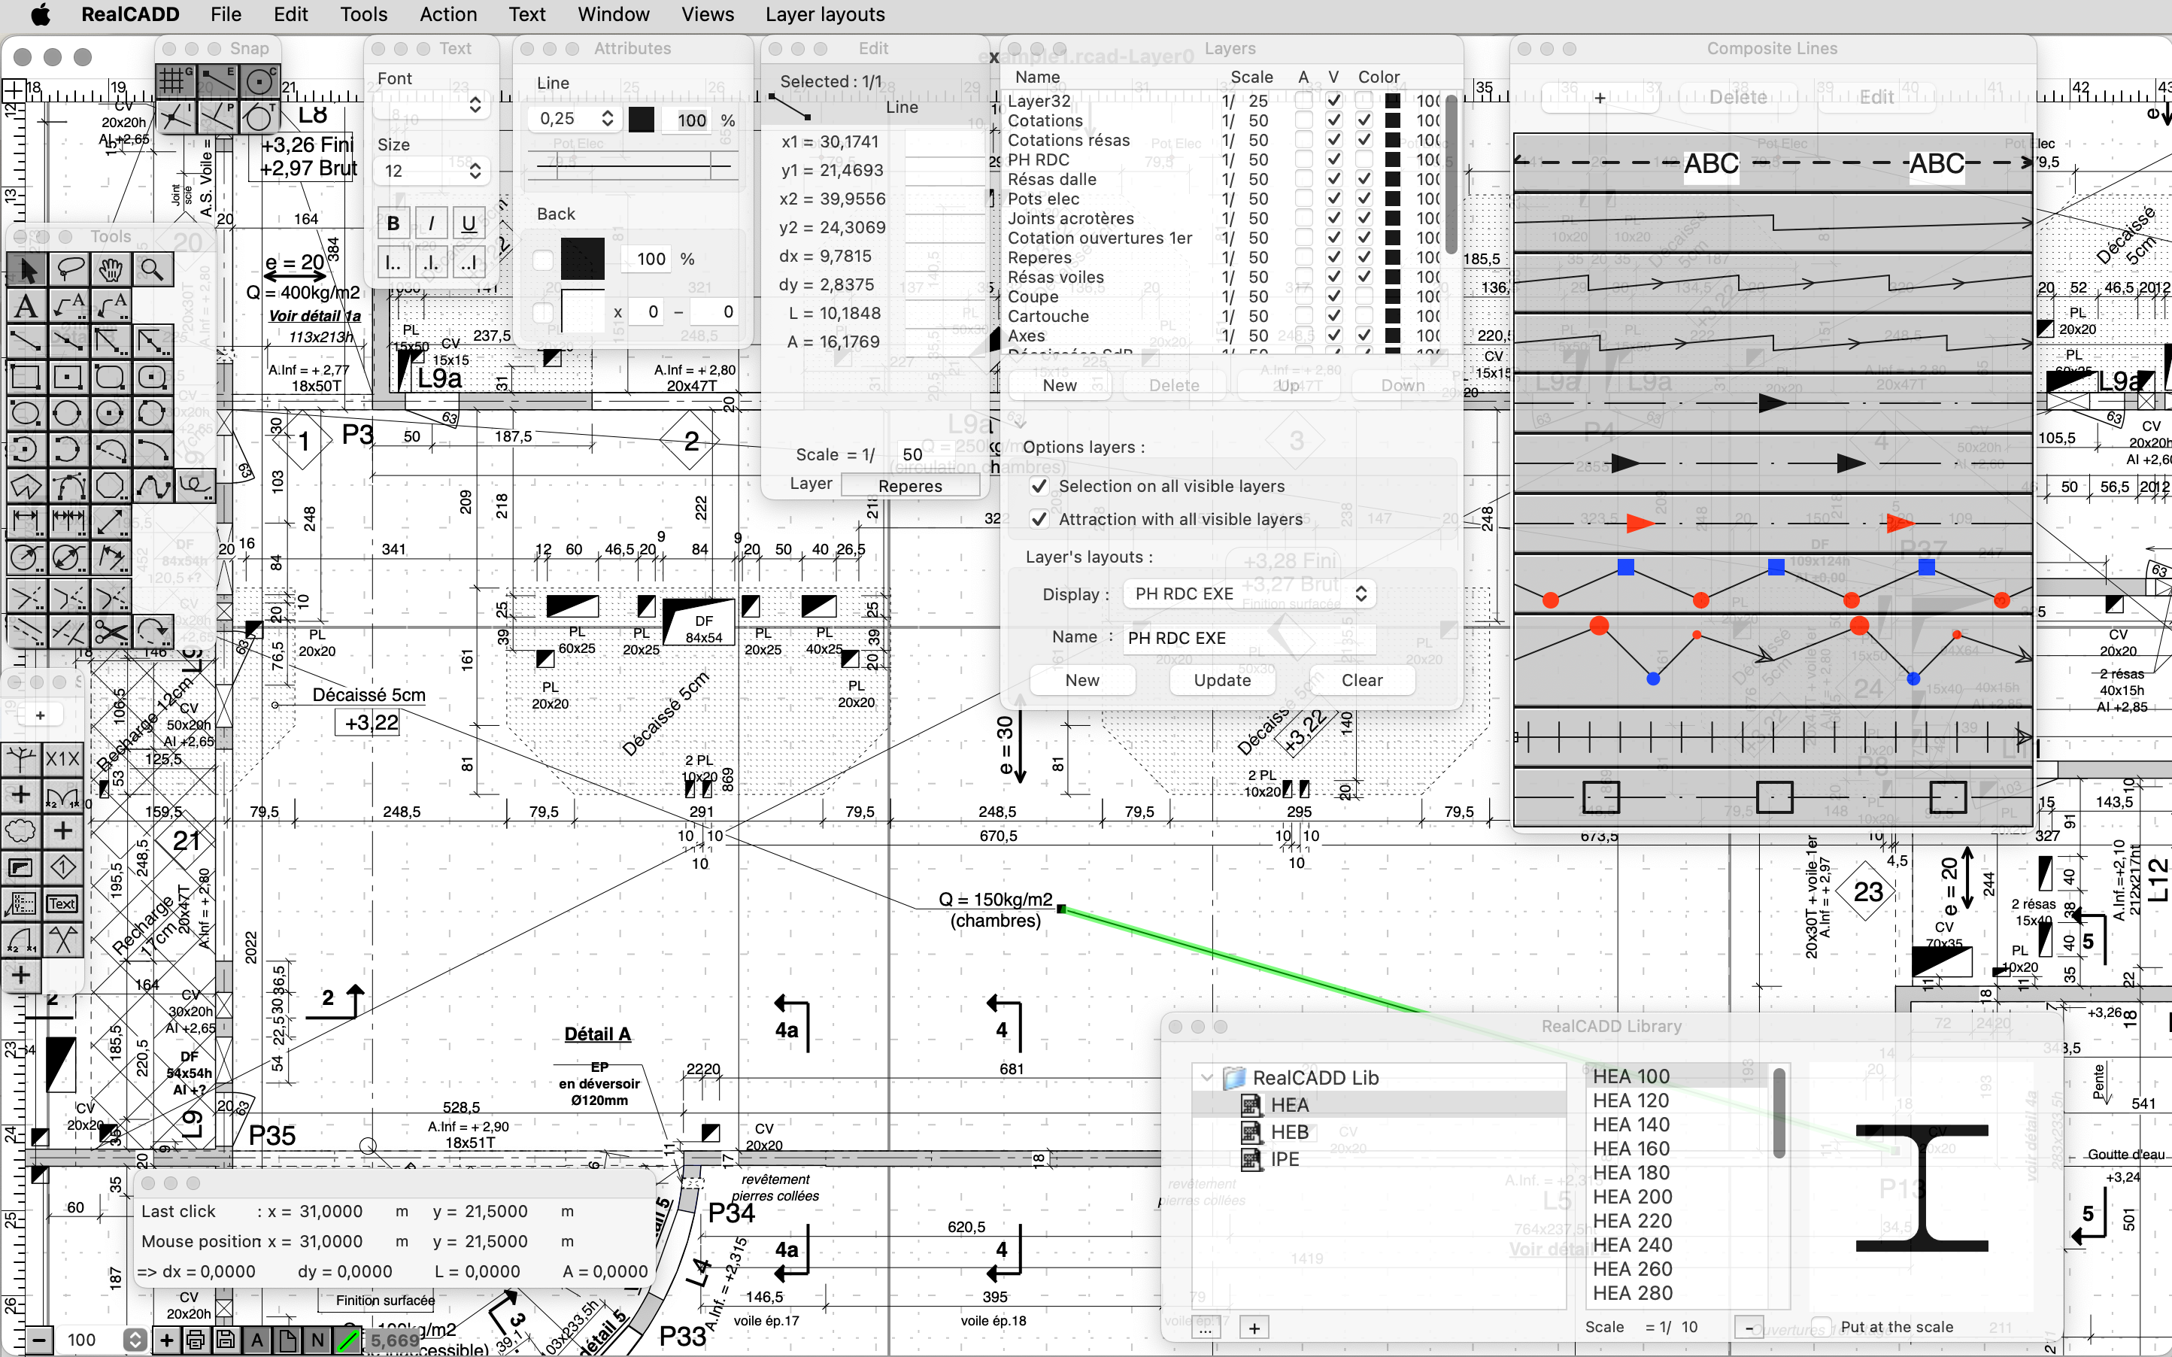Select the freeform polygon tool
2172x1357 pixels.
[26, 485]
